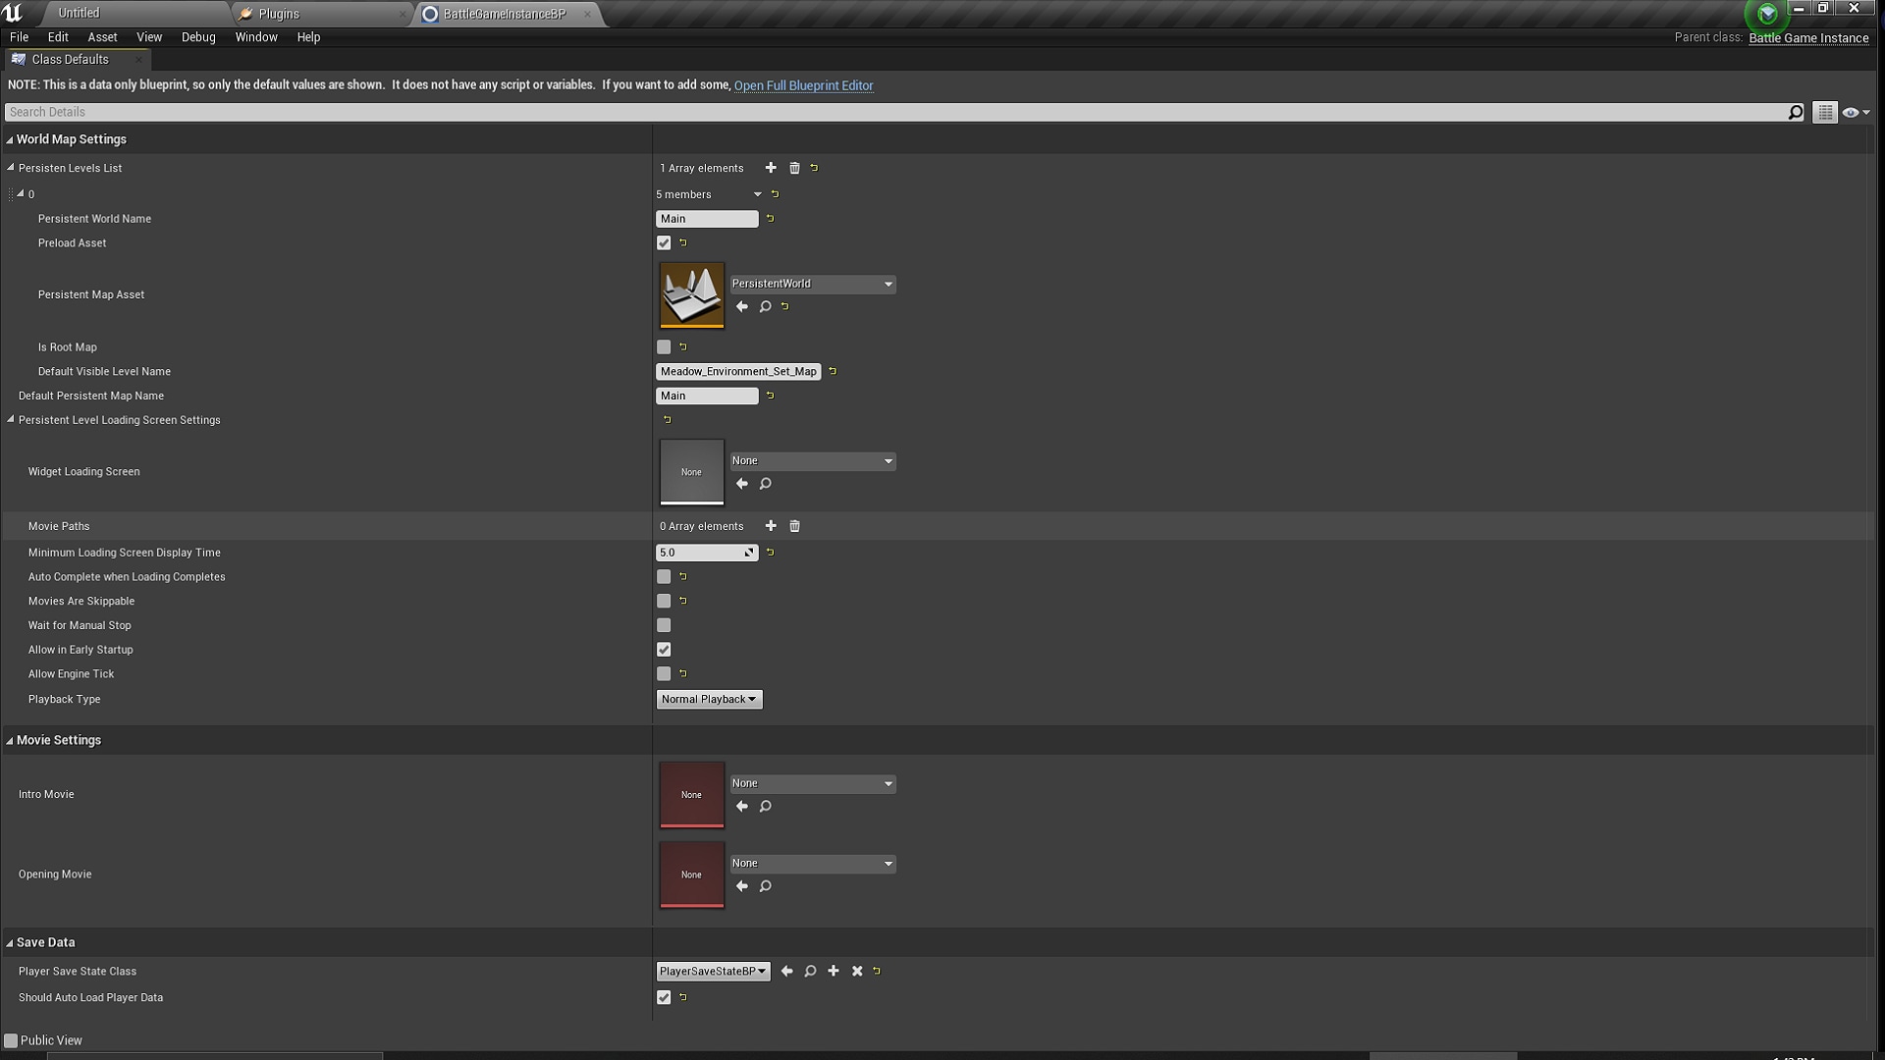The height and width of the screenshot is (1060, 1885).
Task: Create a new Player Save State Class asset
Action: pos(834,971)
